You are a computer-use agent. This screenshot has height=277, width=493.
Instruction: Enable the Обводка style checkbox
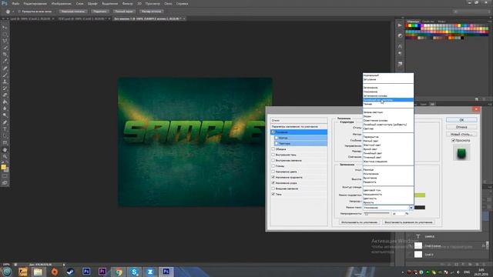273,149
